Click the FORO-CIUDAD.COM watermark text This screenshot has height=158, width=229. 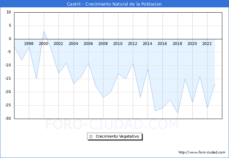tap(112, 124)
